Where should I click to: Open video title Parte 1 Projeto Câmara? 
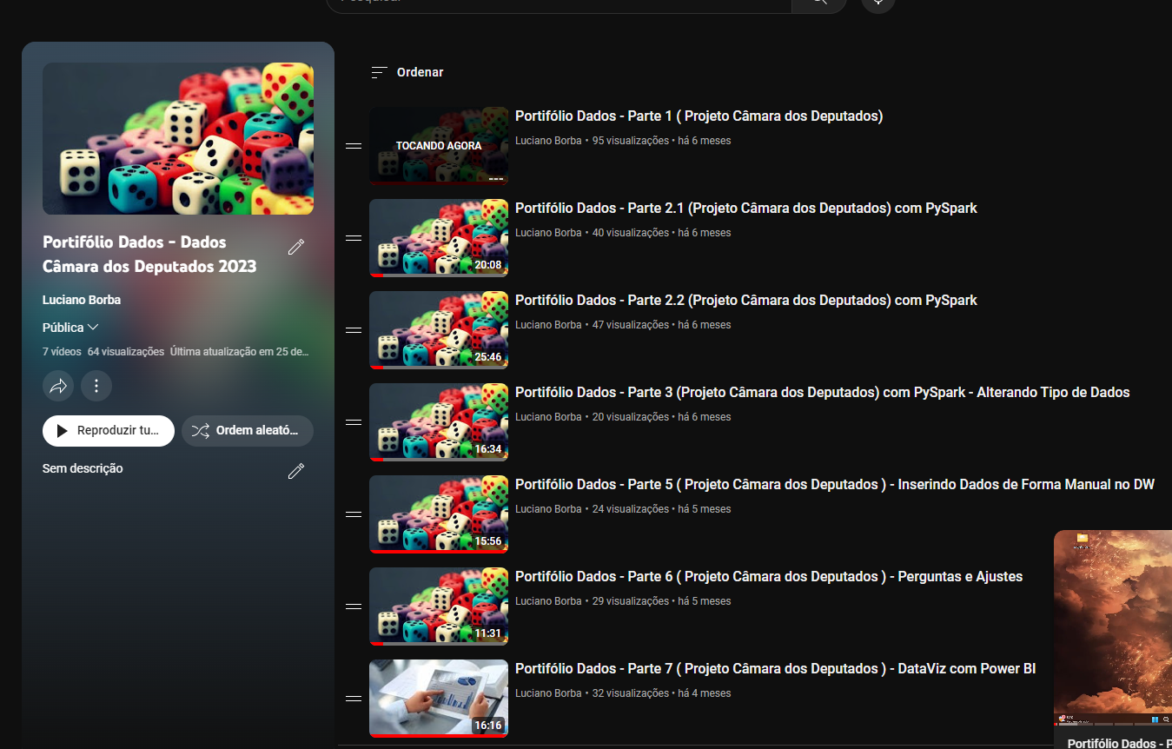tap(699, 116)
